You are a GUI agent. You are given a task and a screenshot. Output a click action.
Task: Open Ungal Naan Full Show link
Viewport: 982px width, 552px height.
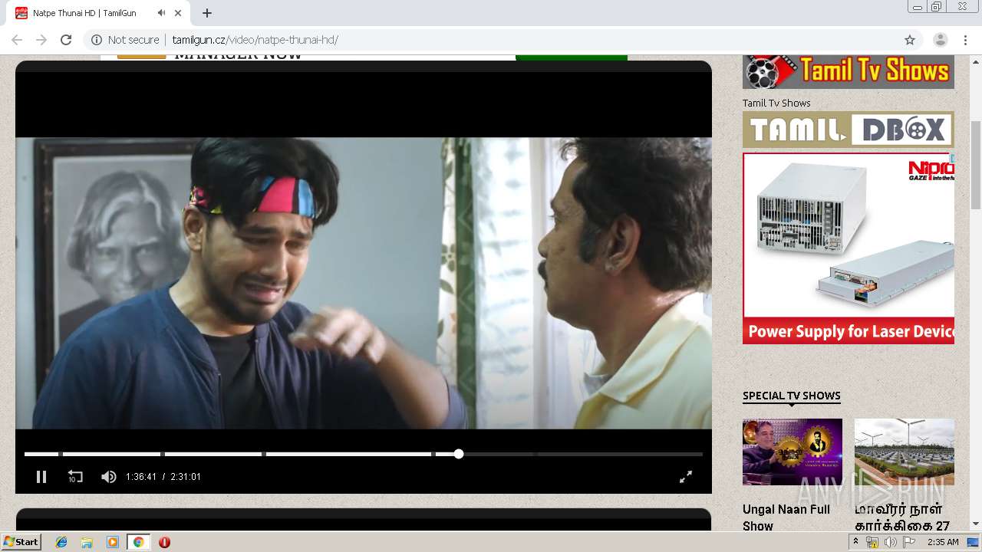pyautogui.click(x=786, y=517)
